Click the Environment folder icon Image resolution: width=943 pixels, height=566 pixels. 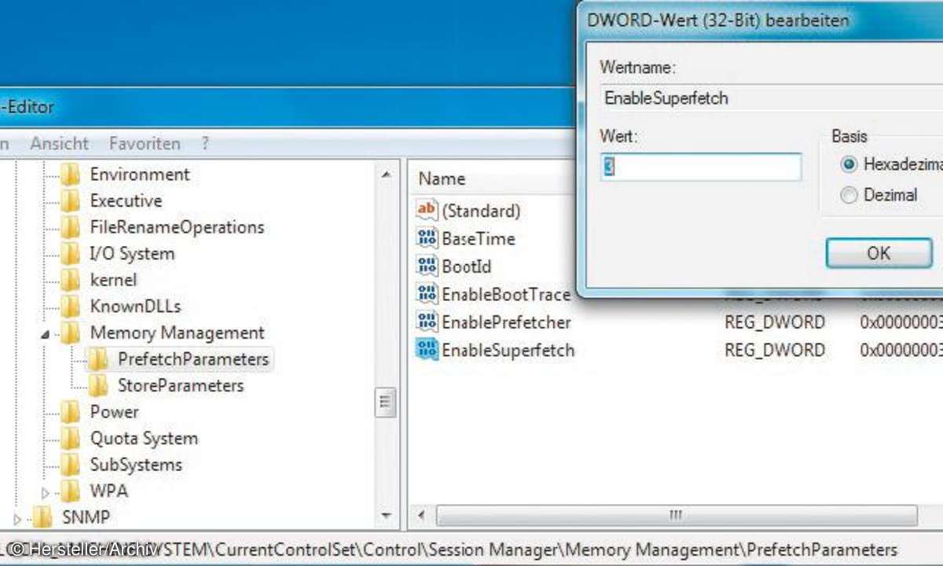point(71,175)
